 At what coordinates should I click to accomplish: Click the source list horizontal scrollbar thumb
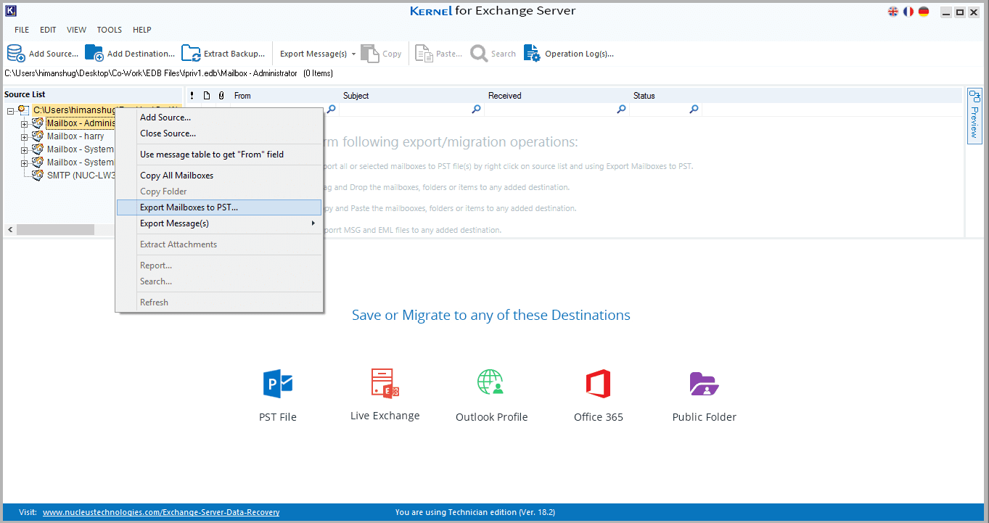[55, 229]
